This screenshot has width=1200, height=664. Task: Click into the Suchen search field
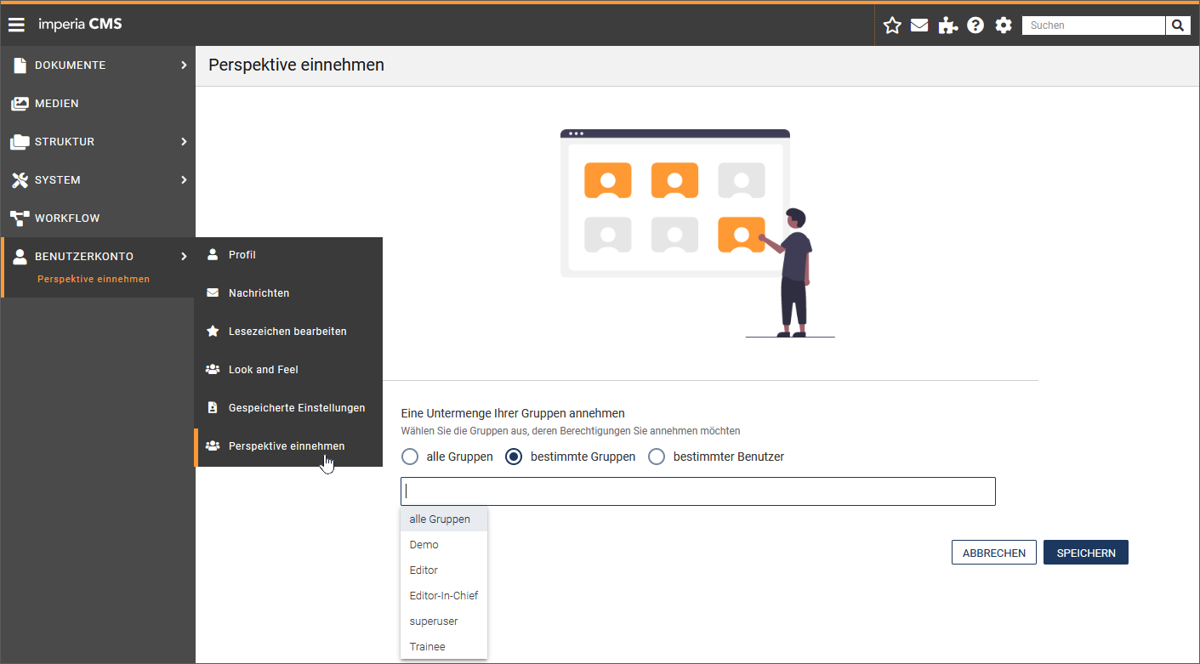pos(1094,26)
